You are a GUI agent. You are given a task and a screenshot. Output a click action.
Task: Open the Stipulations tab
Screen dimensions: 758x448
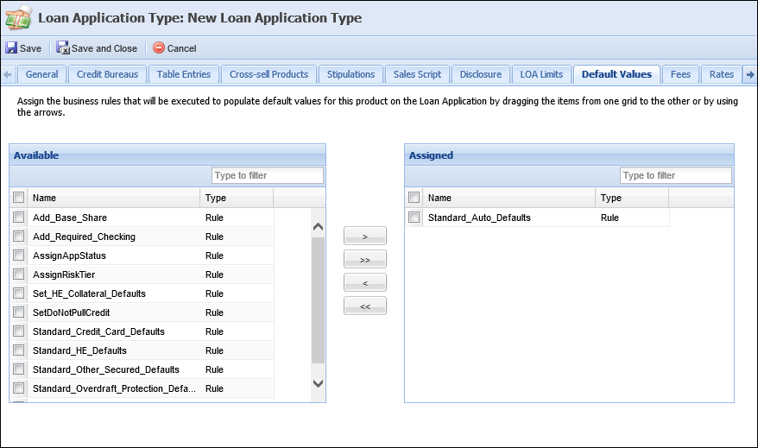(351, 74)
